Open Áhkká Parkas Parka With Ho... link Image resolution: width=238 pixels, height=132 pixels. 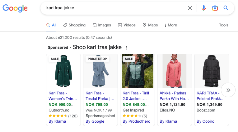click(174, 96)
